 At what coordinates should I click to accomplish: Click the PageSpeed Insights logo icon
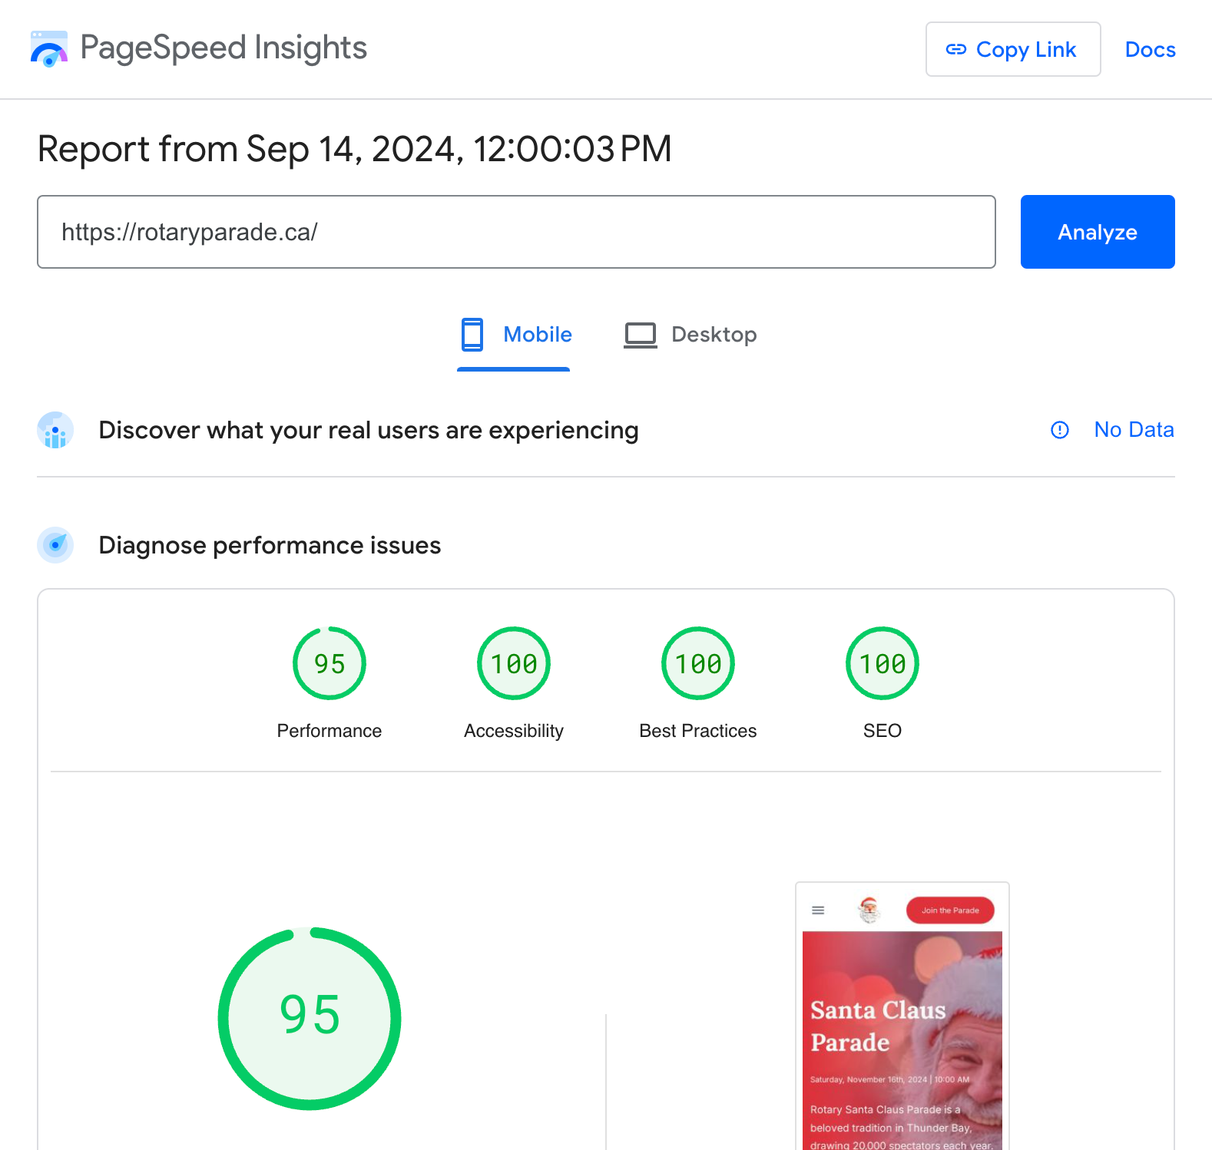coord(49,49)
